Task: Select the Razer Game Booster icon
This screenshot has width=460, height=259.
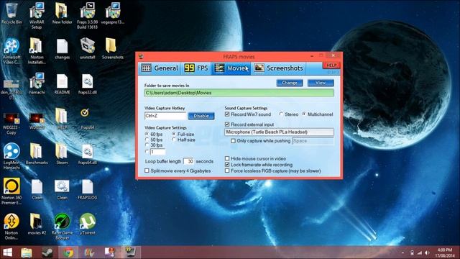Action: [63, 227]
